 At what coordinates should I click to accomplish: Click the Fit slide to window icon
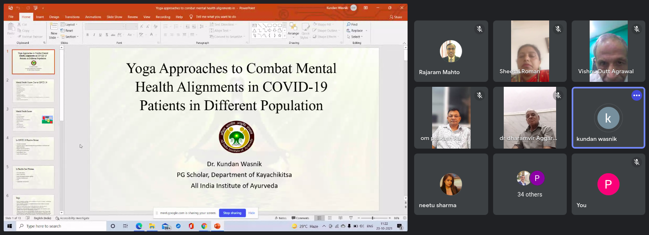pyautogui.click(x=405, y=218)
